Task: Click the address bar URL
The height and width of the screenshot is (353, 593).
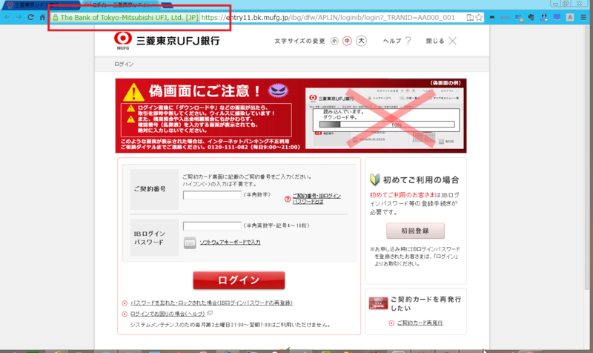Action: (x=328, y=18)
